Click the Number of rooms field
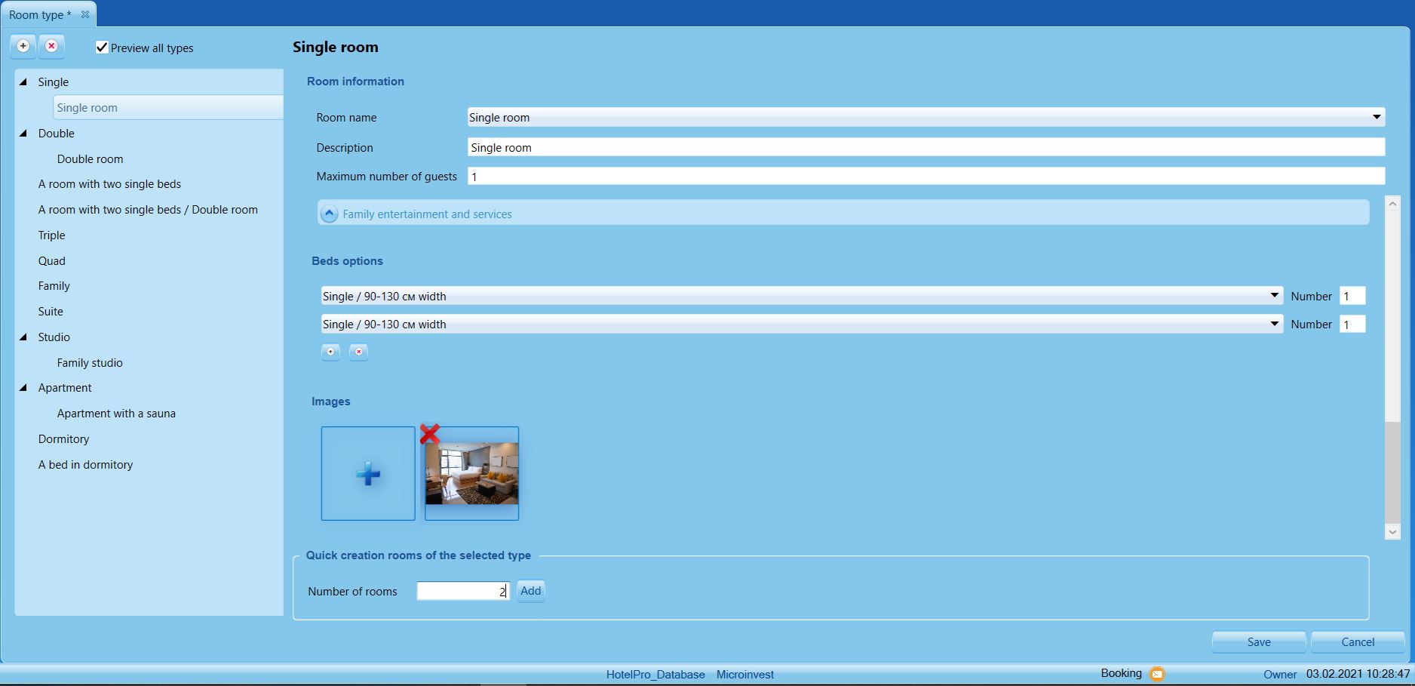The height and width of the screenshot is (686, 1415). (463, 591)
